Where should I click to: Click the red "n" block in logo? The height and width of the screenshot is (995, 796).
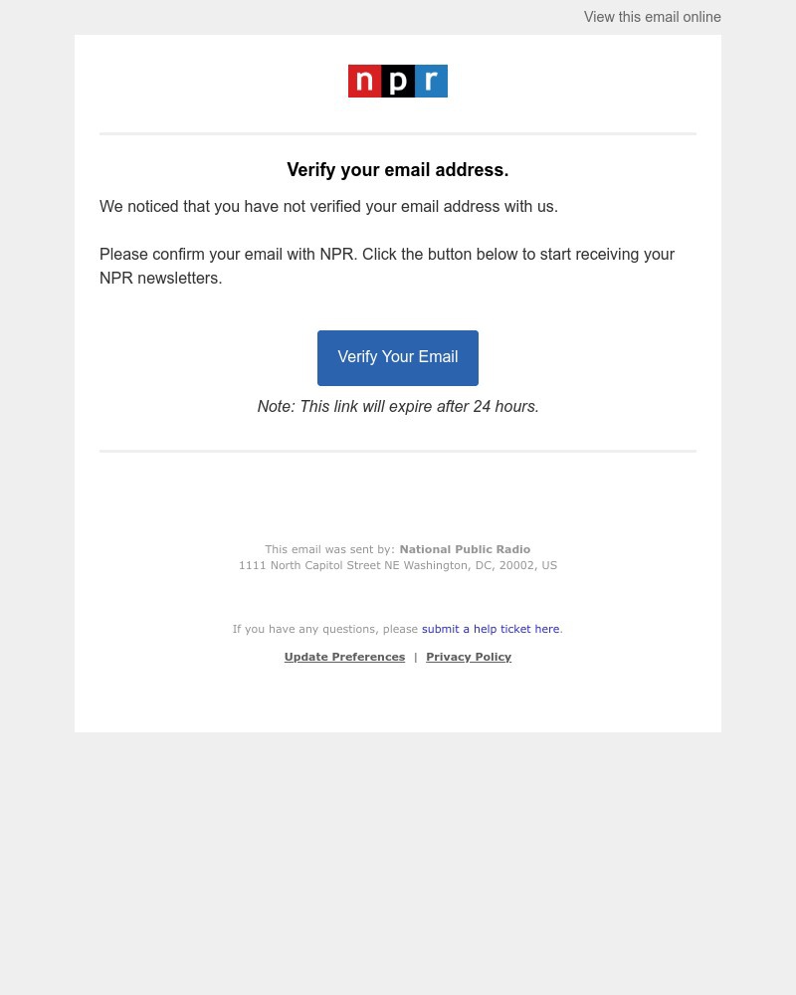point(364,81)
